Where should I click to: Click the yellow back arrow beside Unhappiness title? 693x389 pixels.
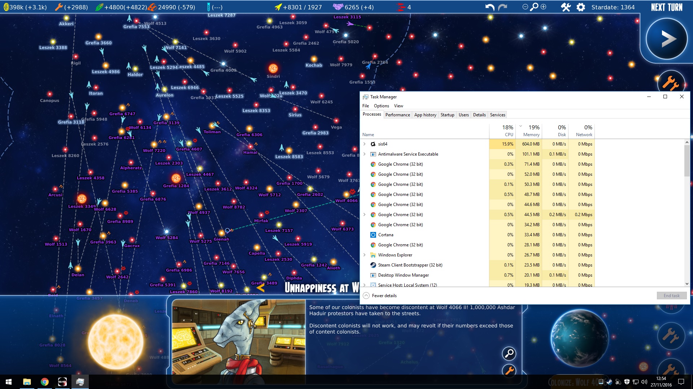click(261, 287)
